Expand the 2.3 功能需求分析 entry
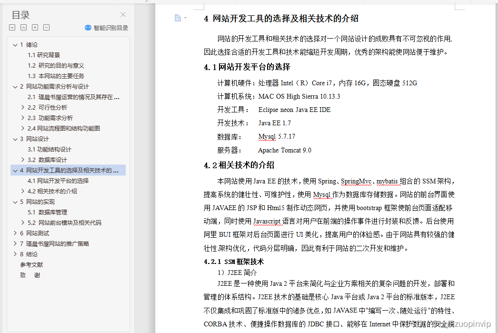The height and width of the screenshot is (333, 498). click(x=22, y=118)
